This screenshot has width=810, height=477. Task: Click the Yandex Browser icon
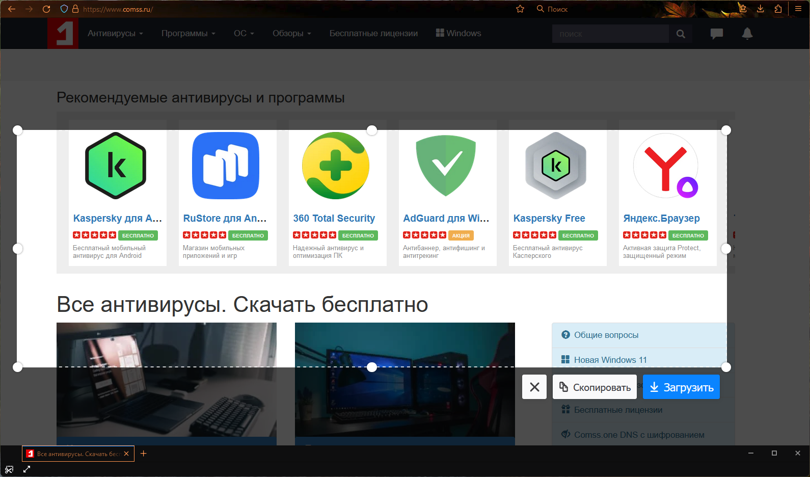666,166
